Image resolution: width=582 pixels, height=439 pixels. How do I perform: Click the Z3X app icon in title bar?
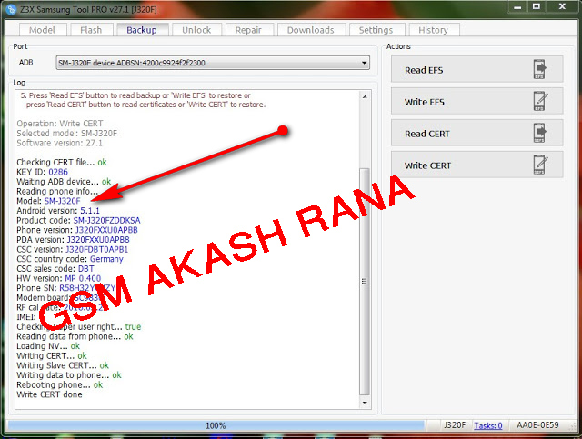tap(12, 9)
